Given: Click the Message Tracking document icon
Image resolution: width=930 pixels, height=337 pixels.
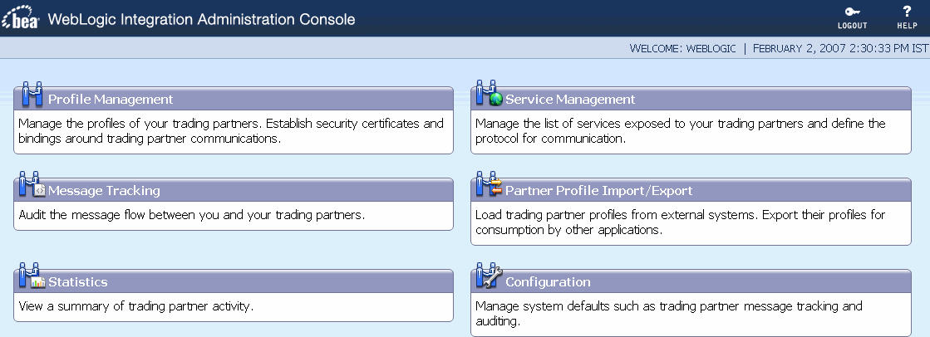Looking at the screenshot, I should [x=32, y=185].
